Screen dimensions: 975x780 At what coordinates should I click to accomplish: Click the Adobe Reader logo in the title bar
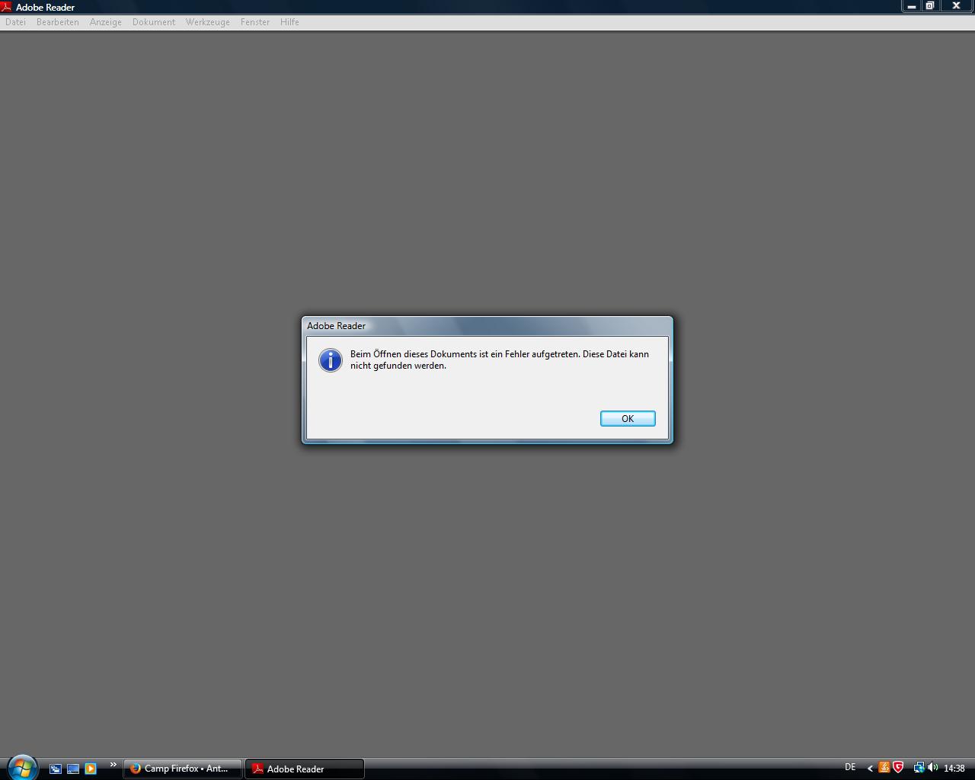pyautogui.click(x=6, y=7)
